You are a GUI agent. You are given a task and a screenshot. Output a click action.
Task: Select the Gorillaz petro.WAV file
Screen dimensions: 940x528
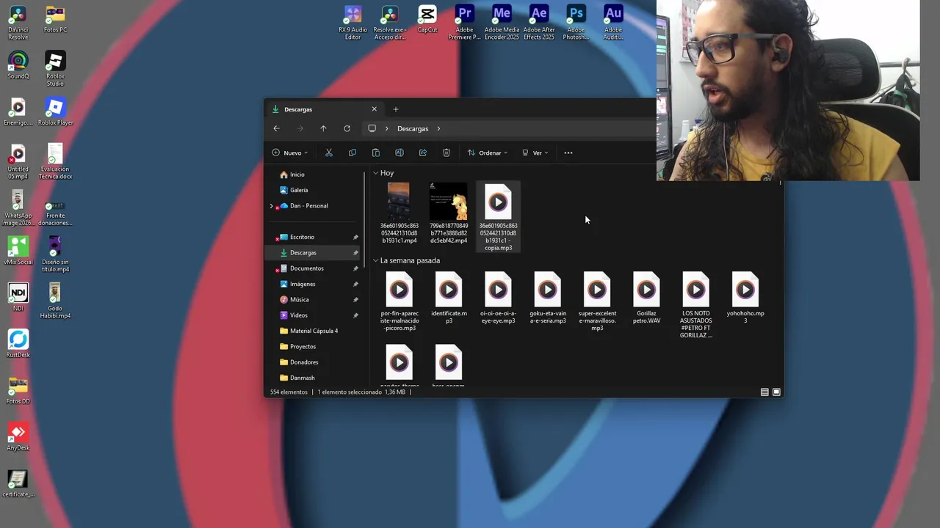click(x=646, y=298)
